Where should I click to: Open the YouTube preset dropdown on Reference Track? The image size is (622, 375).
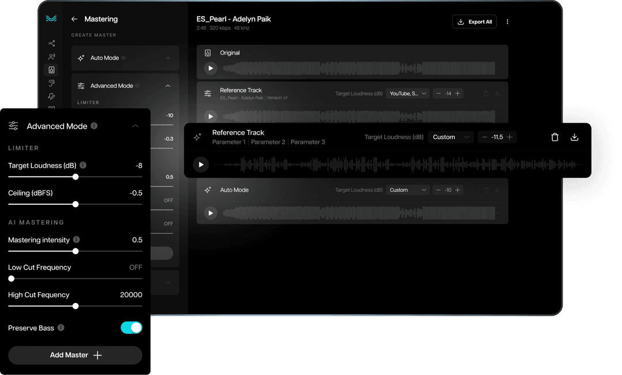[408, 93]
